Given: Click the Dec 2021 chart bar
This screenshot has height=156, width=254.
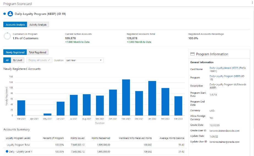Looking at the screenshot, I should [139, 103].
